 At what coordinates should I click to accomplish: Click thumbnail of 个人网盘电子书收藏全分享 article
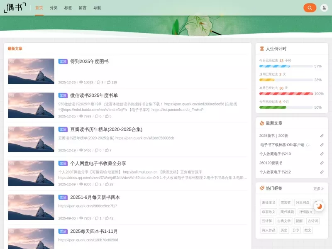(x=31, y=173)
